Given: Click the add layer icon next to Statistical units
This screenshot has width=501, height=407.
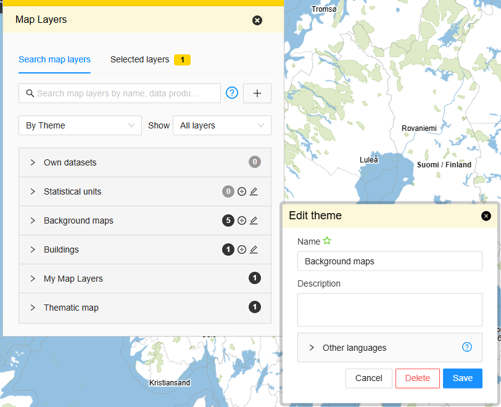Looking at the screenshot, I should [242, 191].
